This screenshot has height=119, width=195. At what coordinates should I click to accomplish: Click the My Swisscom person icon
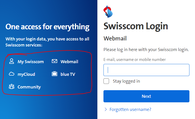(x=11, y=61)
